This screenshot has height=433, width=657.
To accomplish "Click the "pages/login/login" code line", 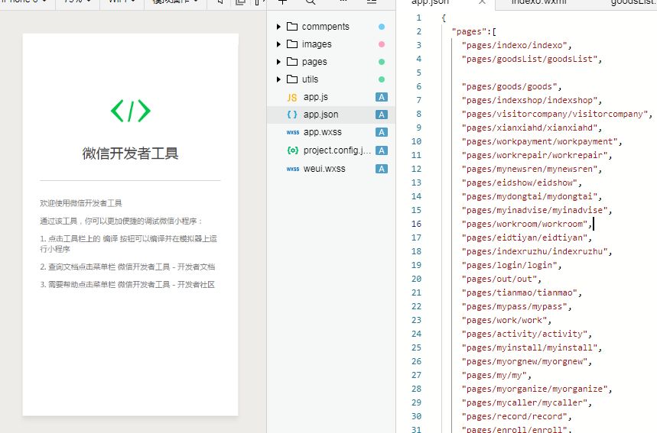I will click(512, 266).
